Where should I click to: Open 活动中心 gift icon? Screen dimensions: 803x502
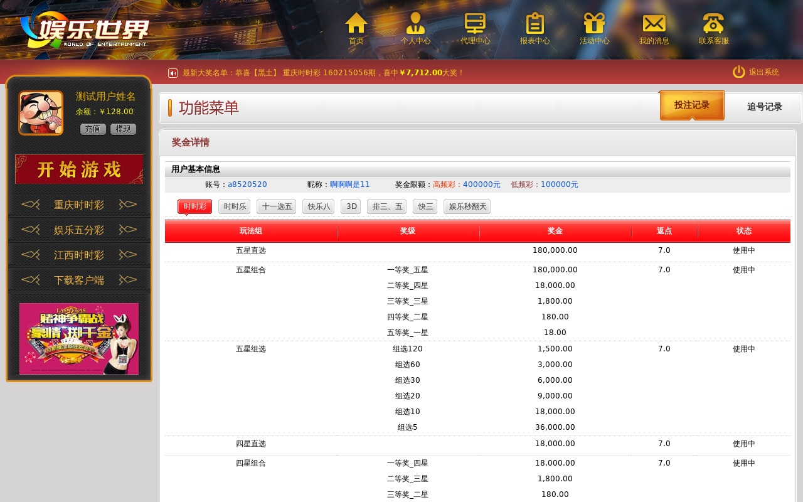[x=594, y=23]
